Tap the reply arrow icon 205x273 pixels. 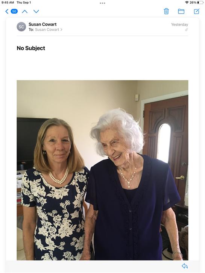coord(185,266)
